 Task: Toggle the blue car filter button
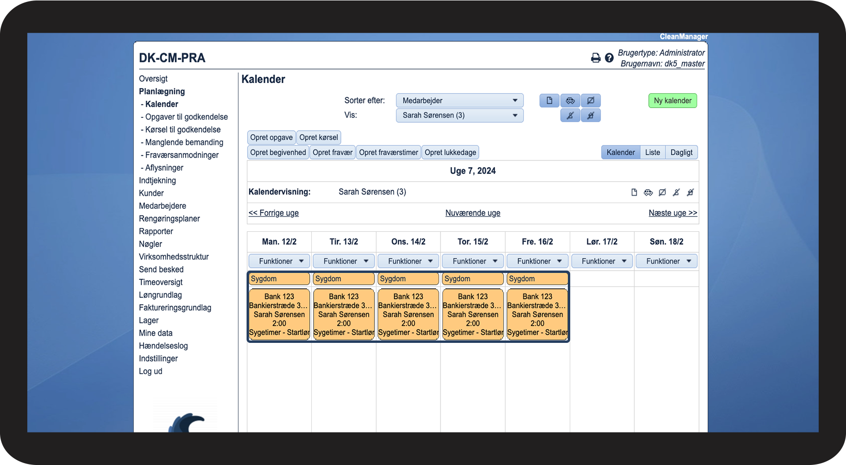tap(570, 101)
